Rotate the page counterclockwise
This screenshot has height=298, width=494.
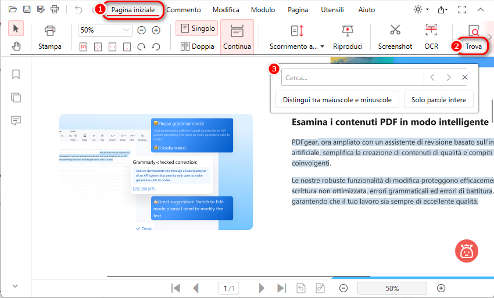tap(156, 47)
